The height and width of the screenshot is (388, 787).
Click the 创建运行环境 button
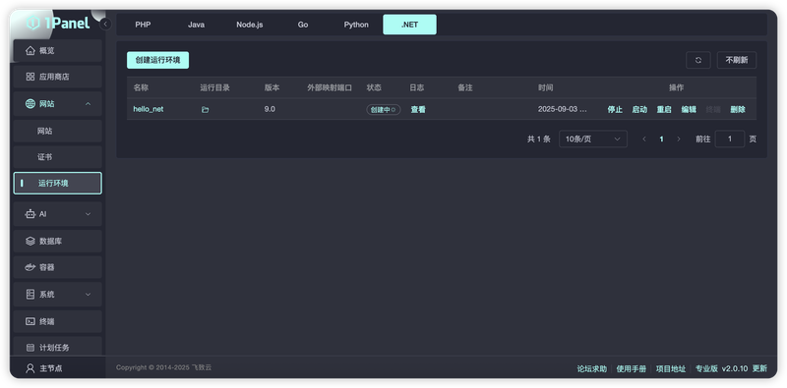tap(157, 60)
